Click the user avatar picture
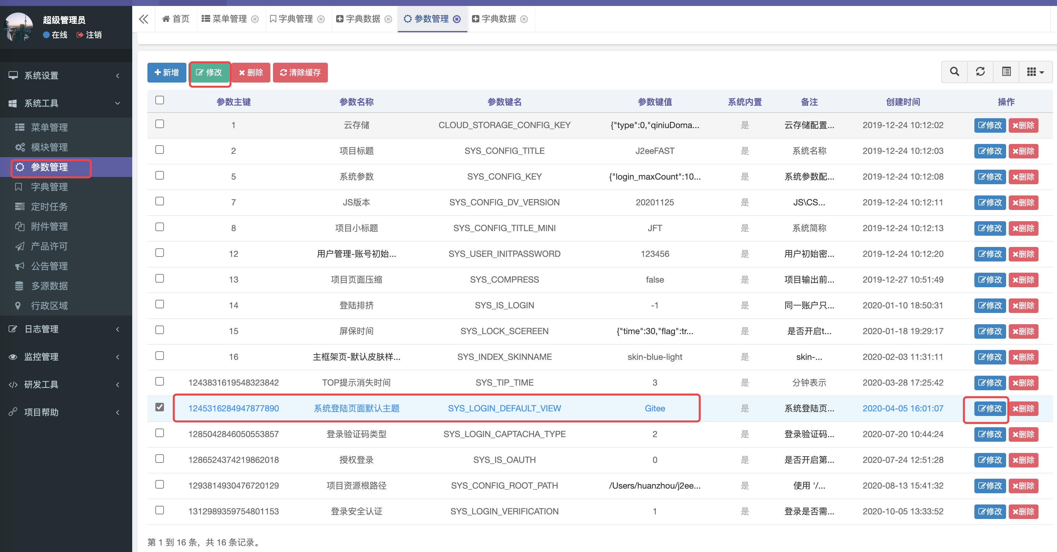The height and width of the screenshot is (552, 1057). 19,27
